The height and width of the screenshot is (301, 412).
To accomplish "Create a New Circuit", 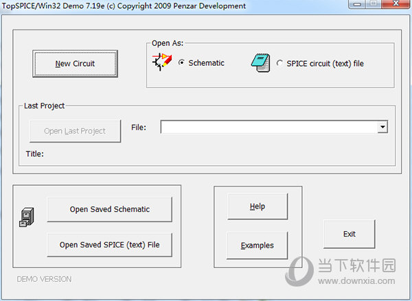I will (75, 64).
